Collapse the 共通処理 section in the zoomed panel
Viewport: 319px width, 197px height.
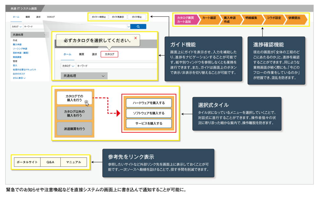(103, 76)
